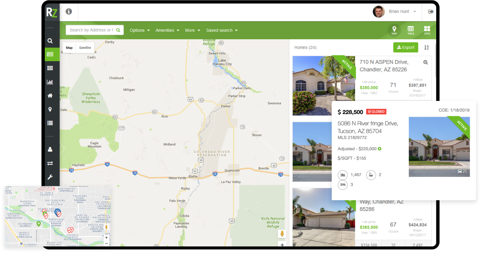Click the Street View pegman on the main map
Viewport: 481px width, 253px height.
[282, 234]
